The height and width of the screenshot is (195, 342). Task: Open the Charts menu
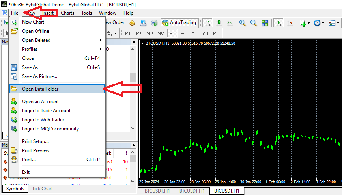pos(67,13)
